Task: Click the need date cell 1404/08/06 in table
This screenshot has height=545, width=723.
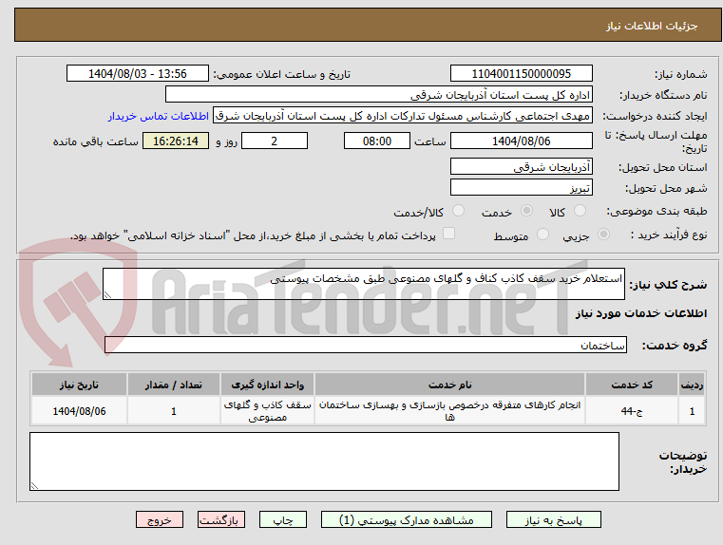Action: pyautogui.click(x=79, y=411)
